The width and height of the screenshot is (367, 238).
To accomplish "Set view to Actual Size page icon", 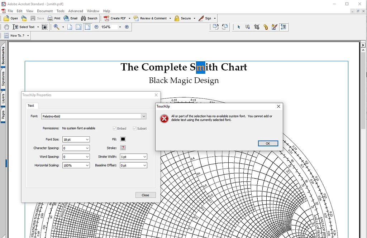I will 70,27.
